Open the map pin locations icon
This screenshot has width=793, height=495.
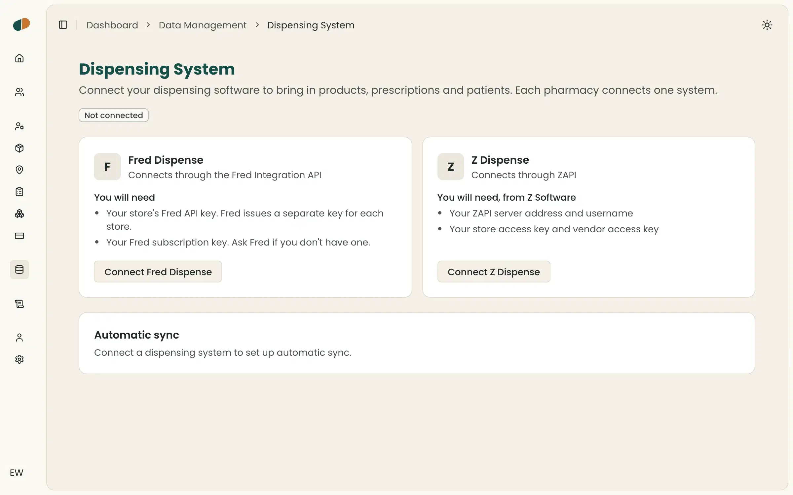pos(19,170)
